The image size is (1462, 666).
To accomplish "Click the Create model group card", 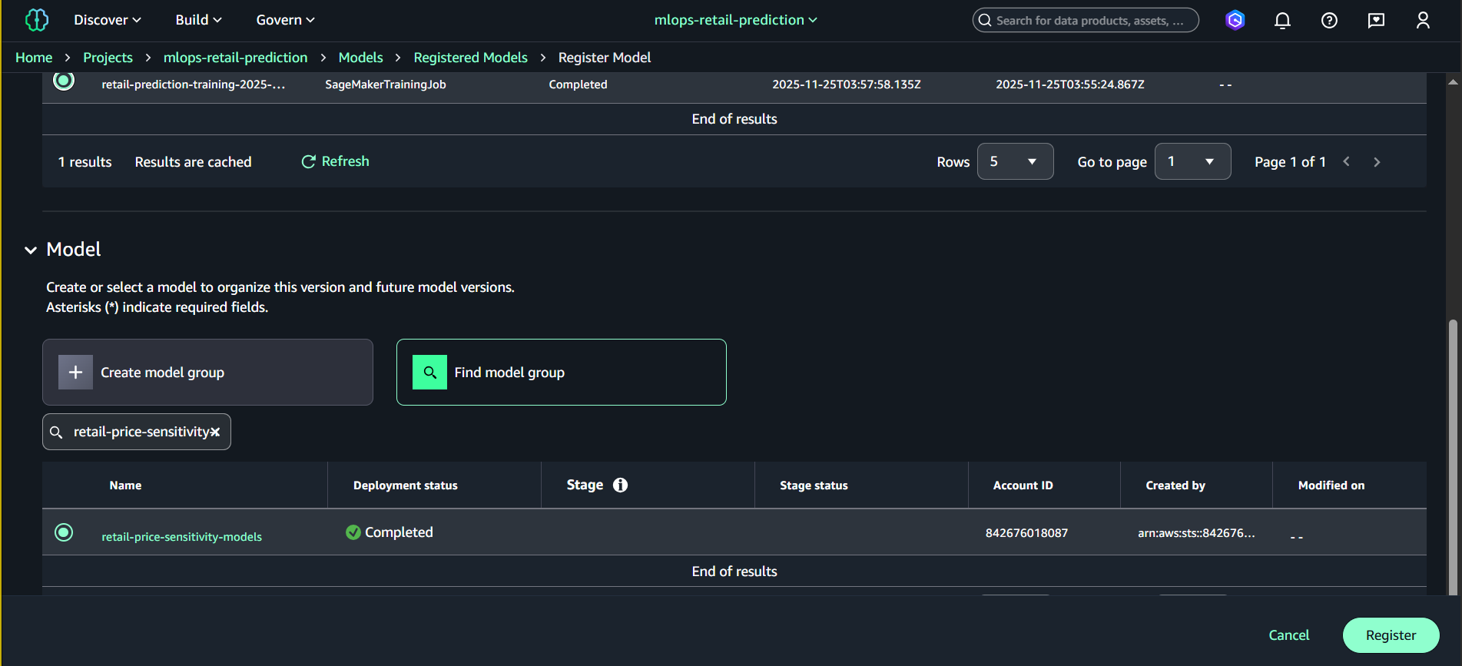I will coord(207,373).
